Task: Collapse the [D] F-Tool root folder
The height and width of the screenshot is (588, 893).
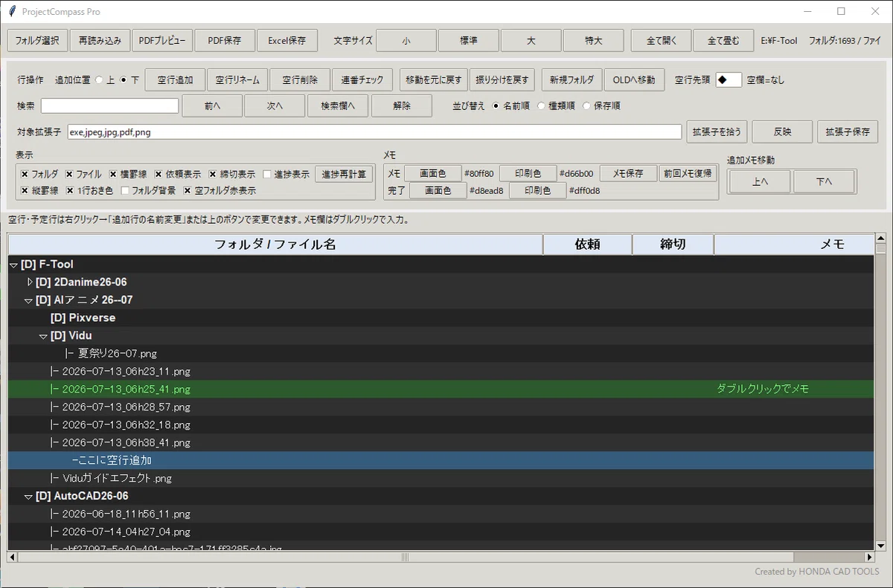Action: [13, 265]
